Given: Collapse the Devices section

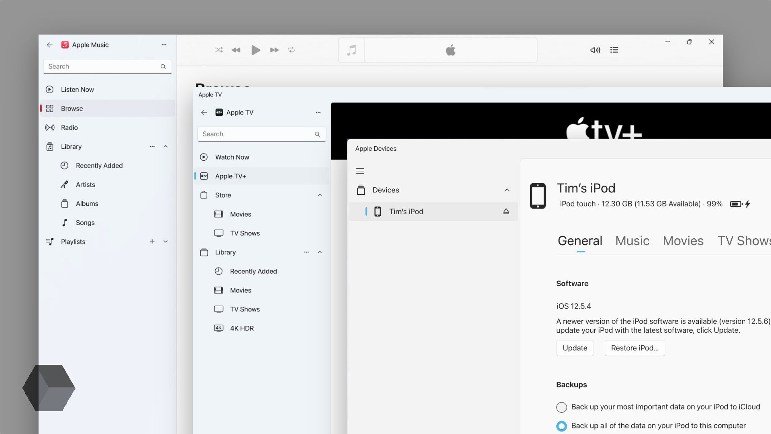Looking at the screenshot, I should click(507, 190).
